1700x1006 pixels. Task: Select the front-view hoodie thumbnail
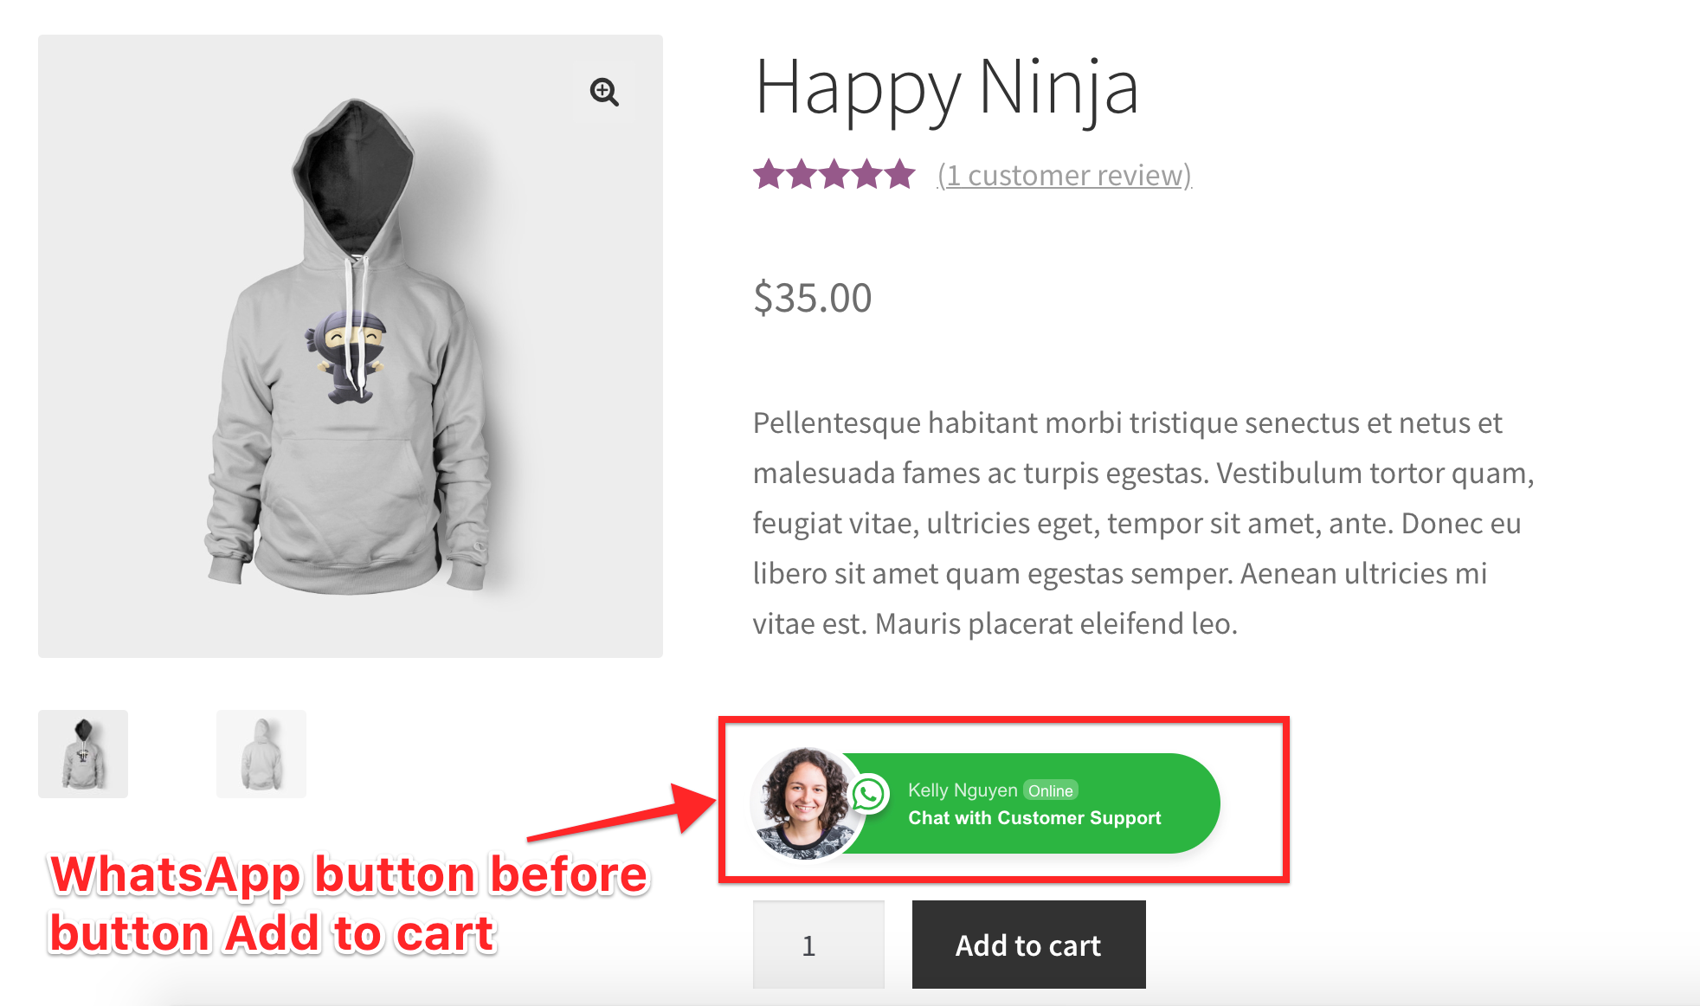(83, 754)
